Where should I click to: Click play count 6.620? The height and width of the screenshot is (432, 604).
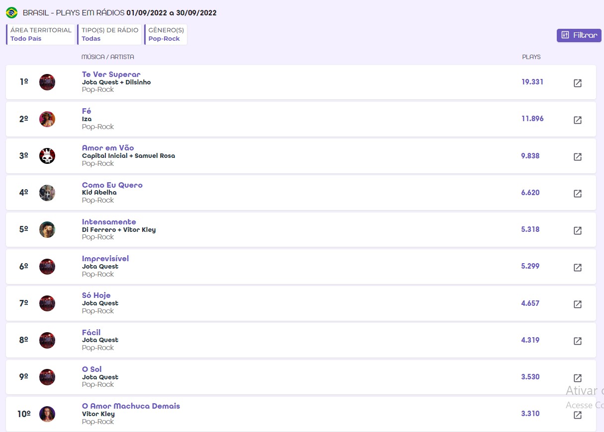click(x=530, y=193)
